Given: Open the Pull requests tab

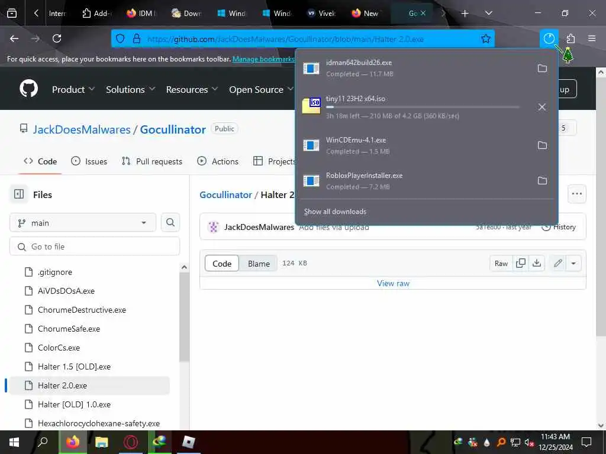Looking at the screenshot, I should tap(152, 161).
